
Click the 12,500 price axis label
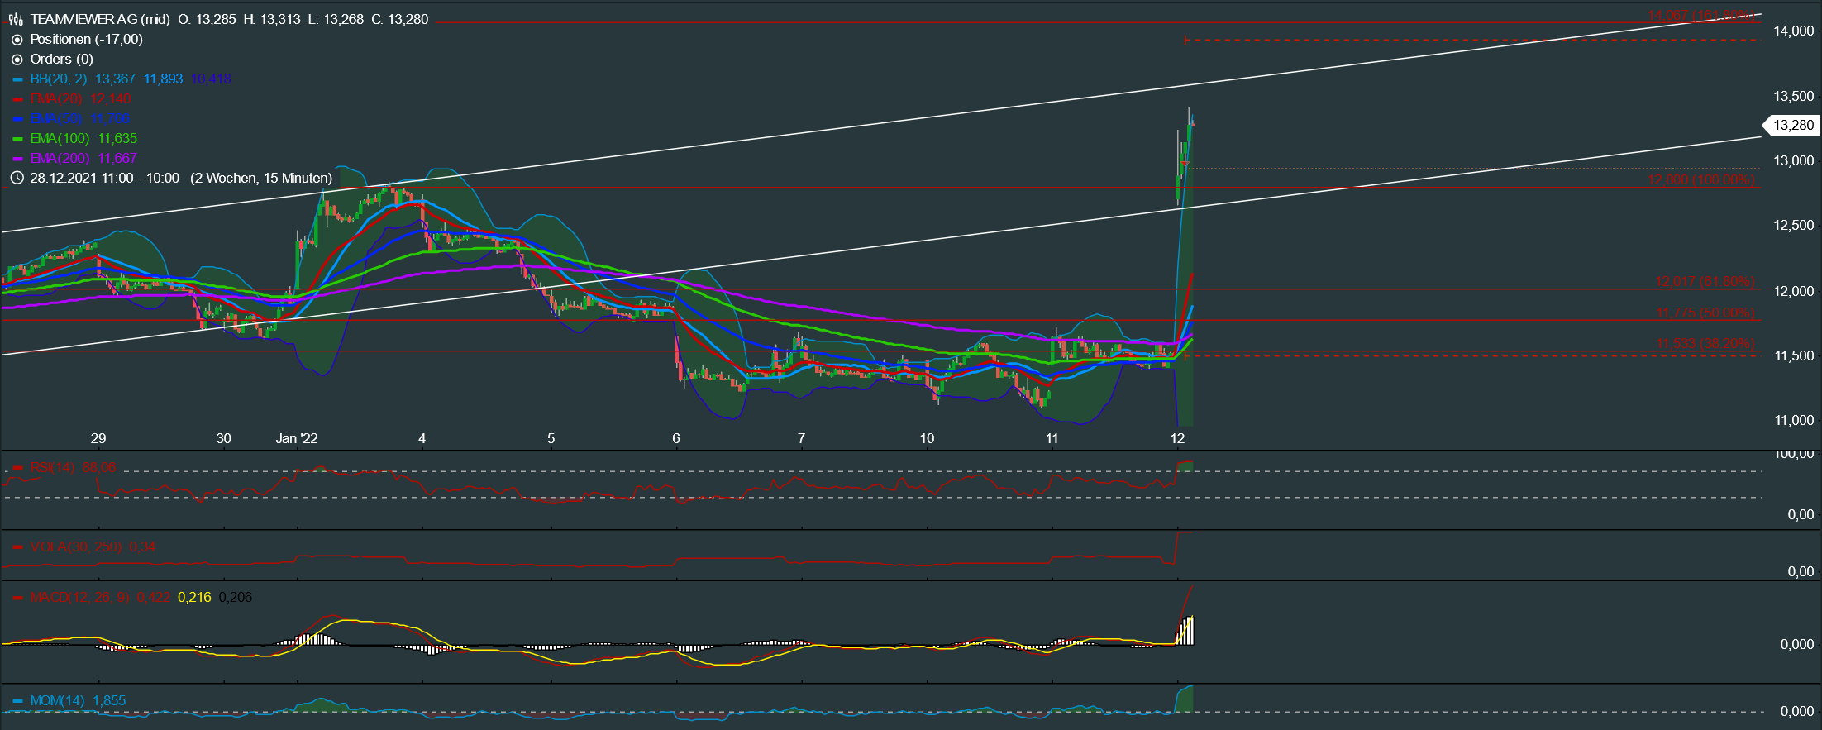click(x=1793, y=226)
